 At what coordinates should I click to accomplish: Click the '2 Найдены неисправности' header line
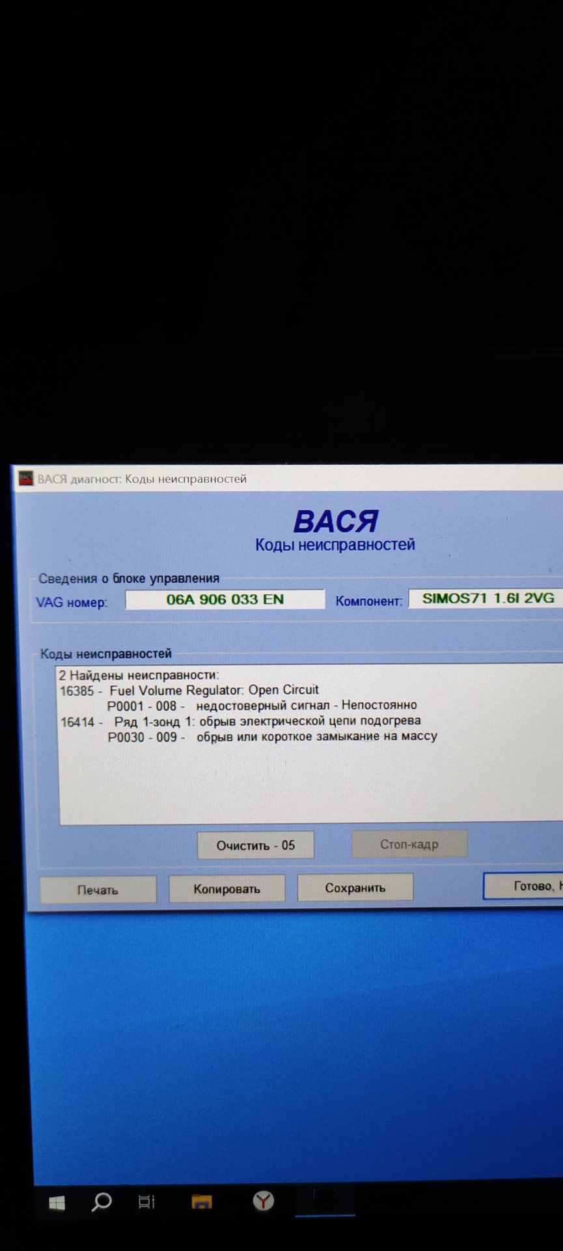pos(140,675)
